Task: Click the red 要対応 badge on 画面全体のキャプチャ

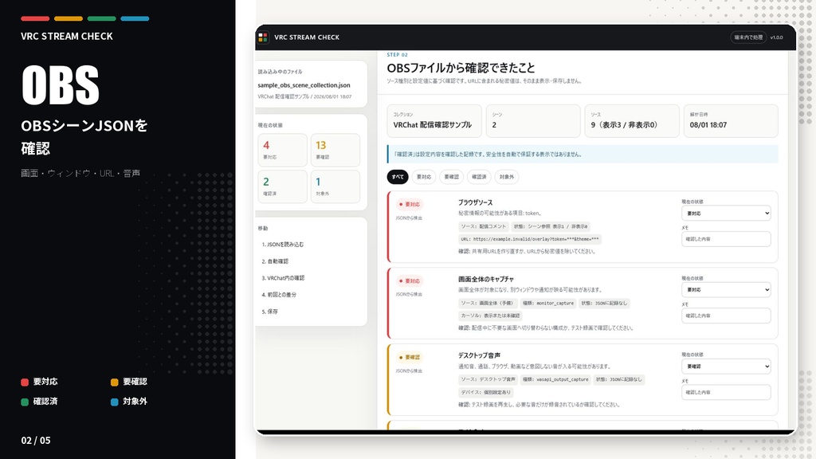Action: [410, 281]
